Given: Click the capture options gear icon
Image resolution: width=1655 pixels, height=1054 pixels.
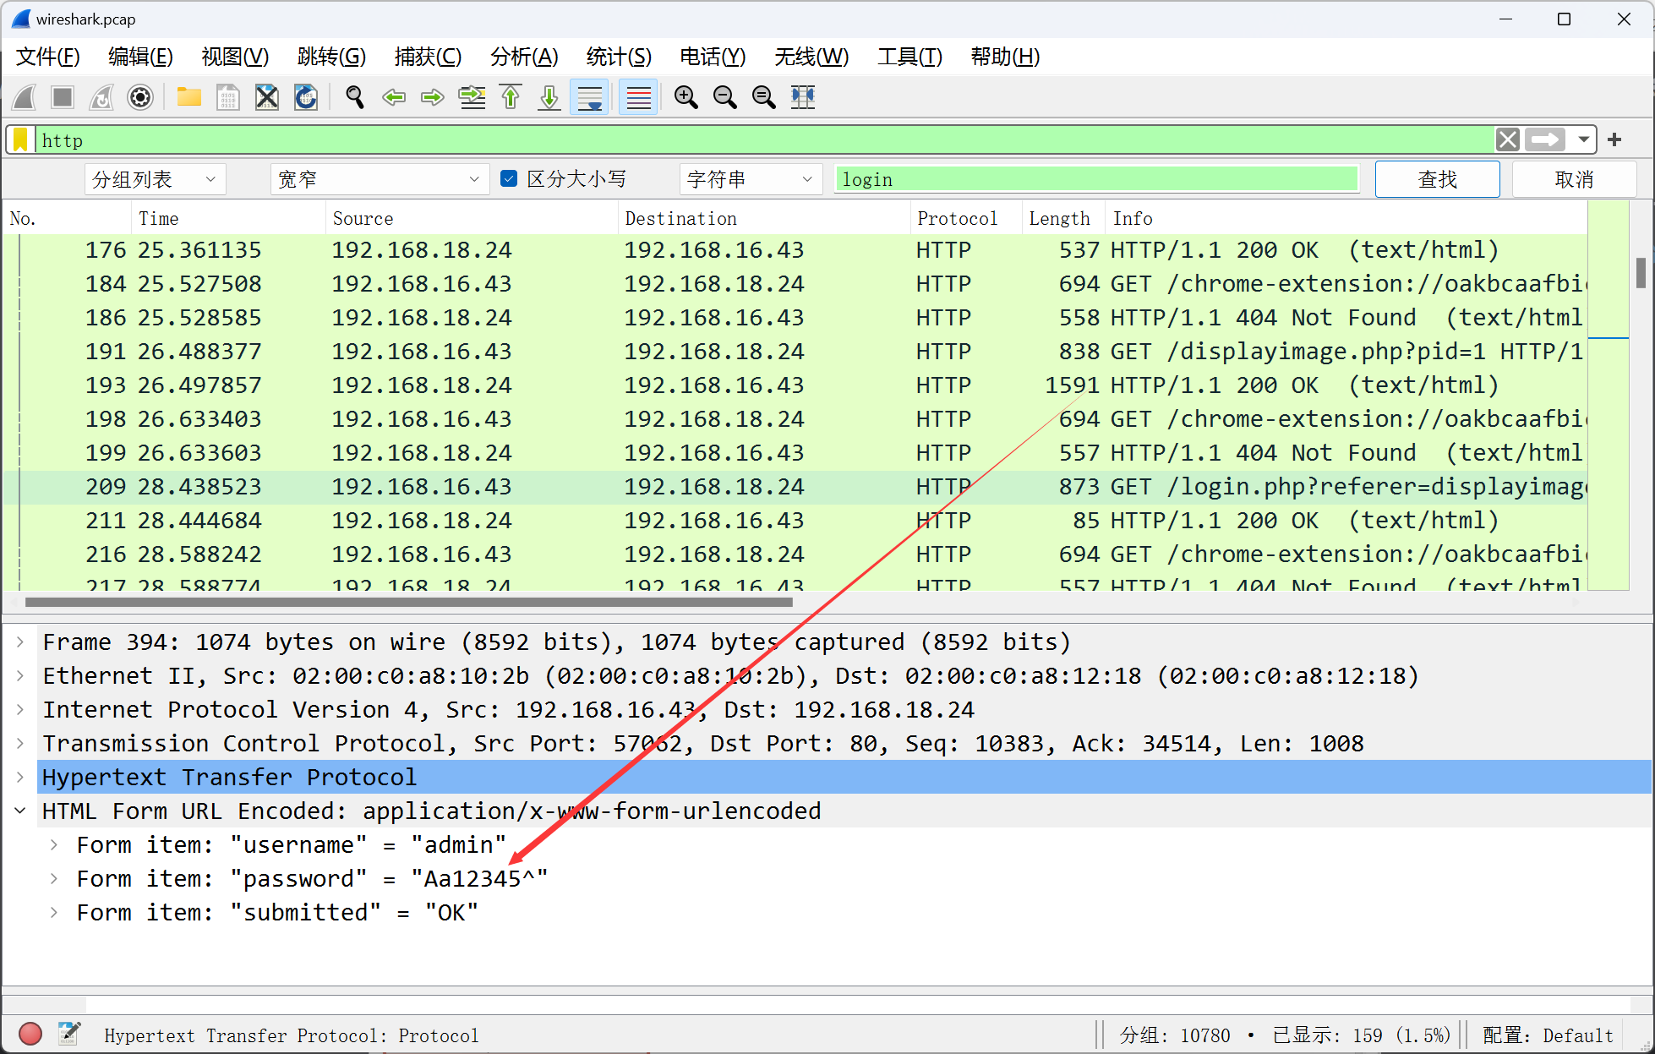Looking at the screenshot, I should point(140,97).
